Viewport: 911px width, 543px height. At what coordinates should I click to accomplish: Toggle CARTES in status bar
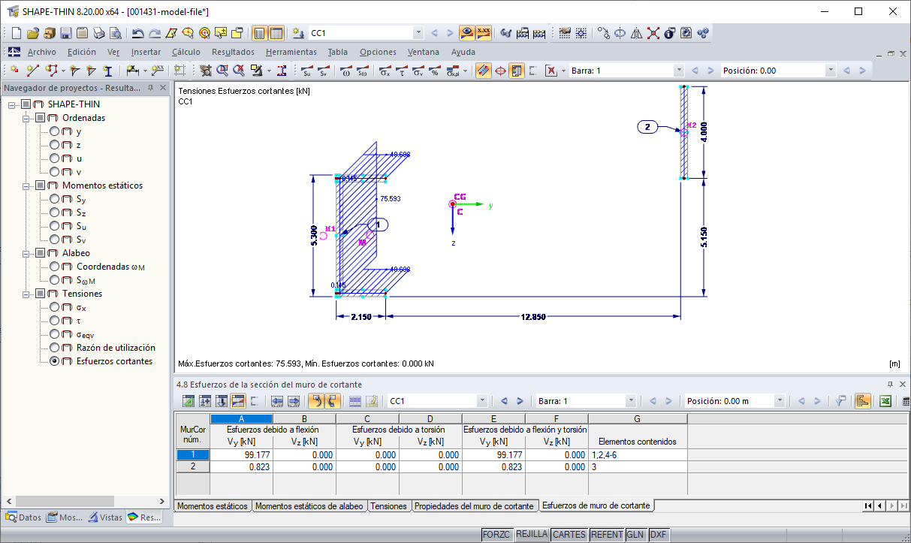click(x=569, y=535)
